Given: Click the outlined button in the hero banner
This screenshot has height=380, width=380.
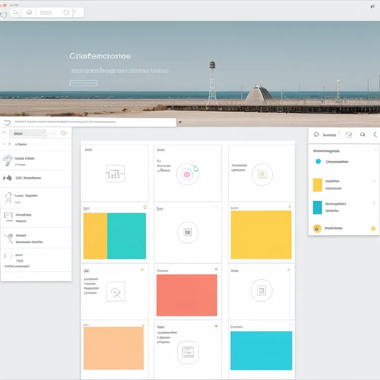Looking at the screenshot, I should point(84,83).
